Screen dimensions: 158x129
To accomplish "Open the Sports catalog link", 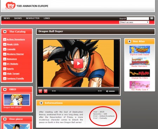I will (10, 69).
